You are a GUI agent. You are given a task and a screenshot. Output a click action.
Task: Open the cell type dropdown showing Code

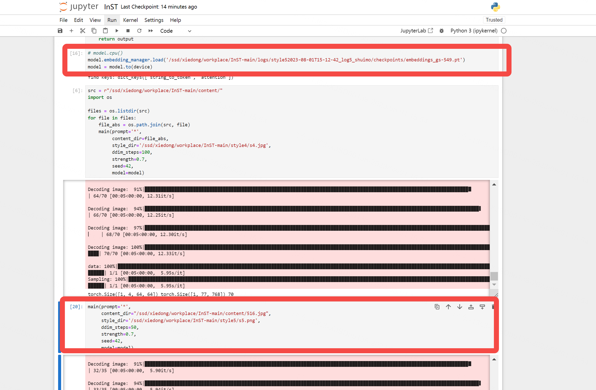[176, 31]
